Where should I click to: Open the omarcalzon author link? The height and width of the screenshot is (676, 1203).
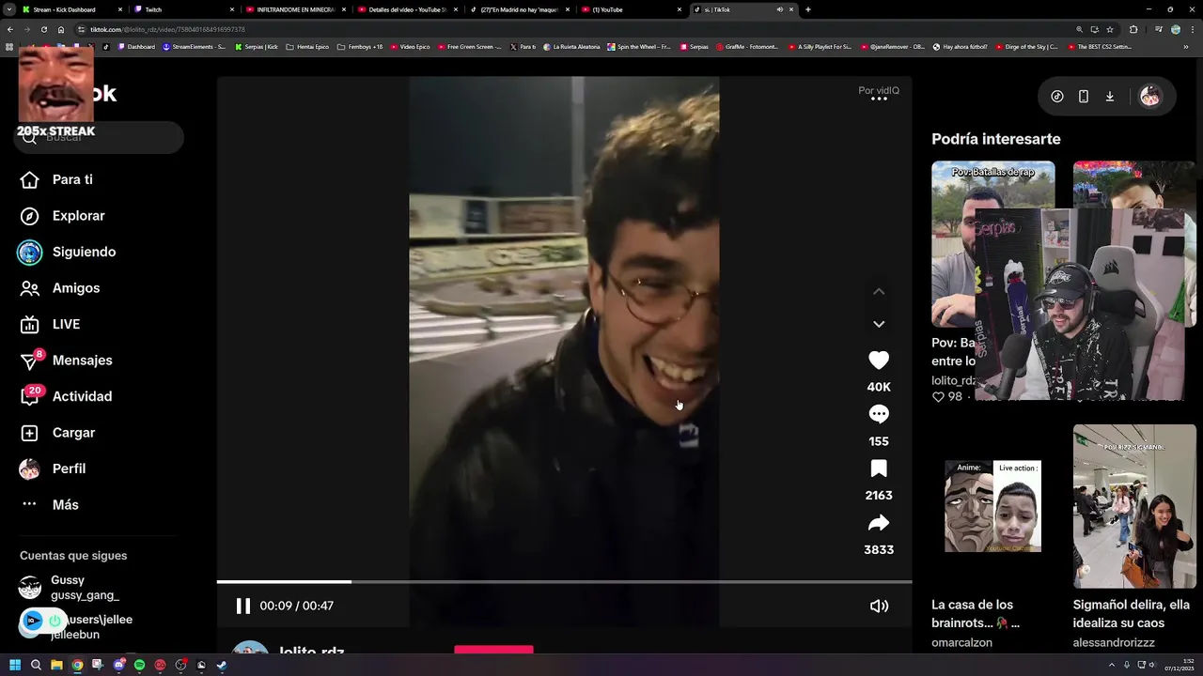961,643
